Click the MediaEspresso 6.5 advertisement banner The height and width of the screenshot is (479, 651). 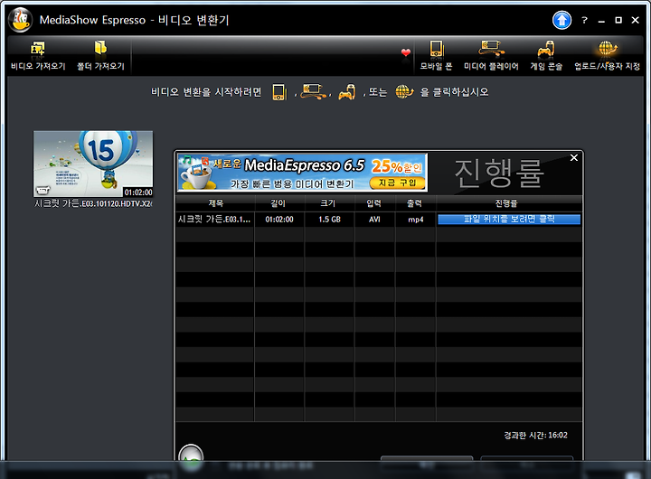[302, 173]
